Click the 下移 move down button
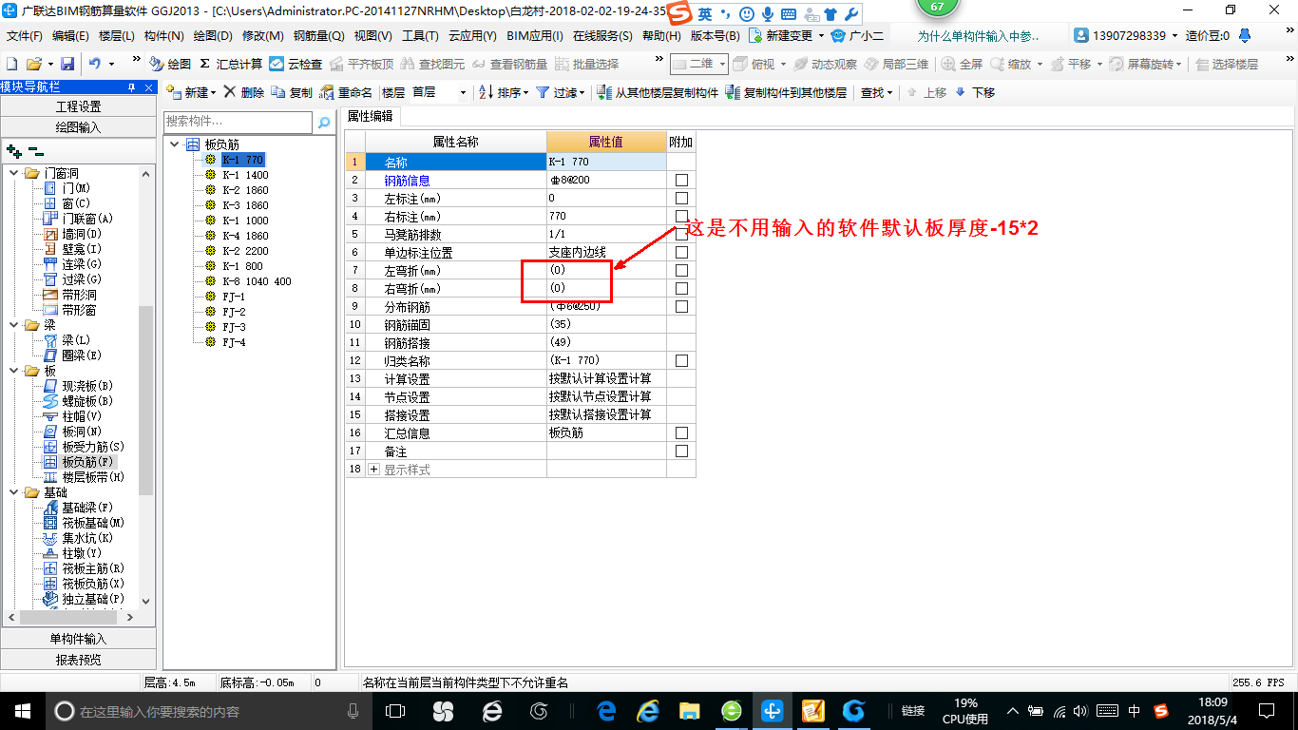This screenshot has width=1298, height=730. pos(975,92)
